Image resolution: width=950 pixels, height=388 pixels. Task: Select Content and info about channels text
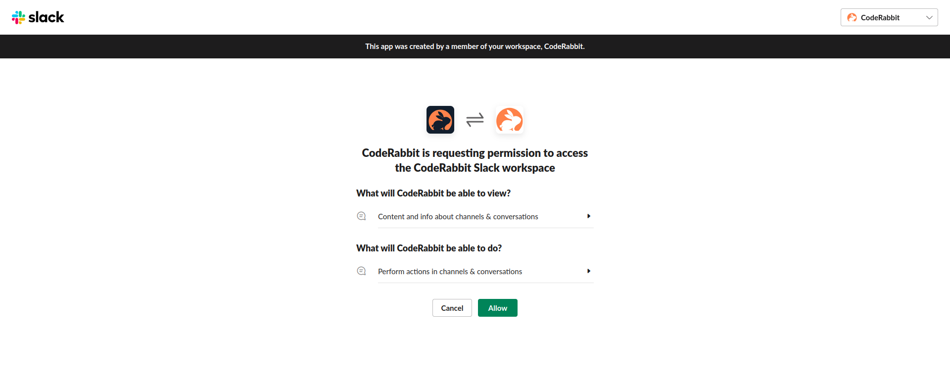coord(458,217)
